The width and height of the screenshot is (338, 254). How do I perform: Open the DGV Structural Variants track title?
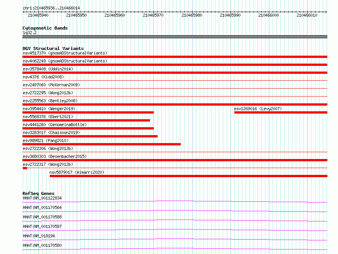click(53, 48)
